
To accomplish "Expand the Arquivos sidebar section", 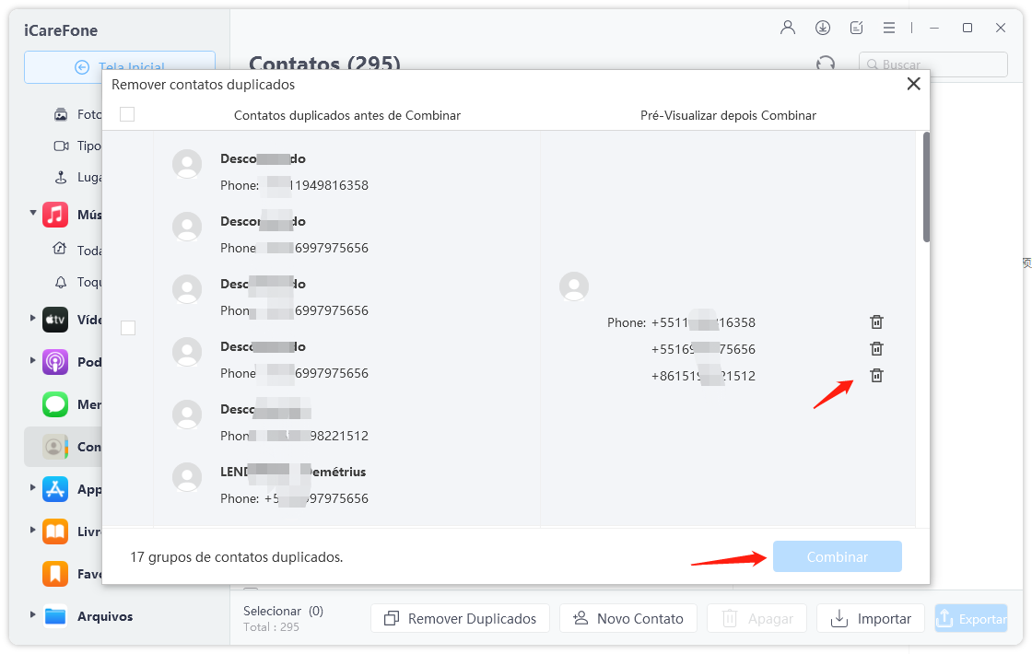I will pos(33,615).
